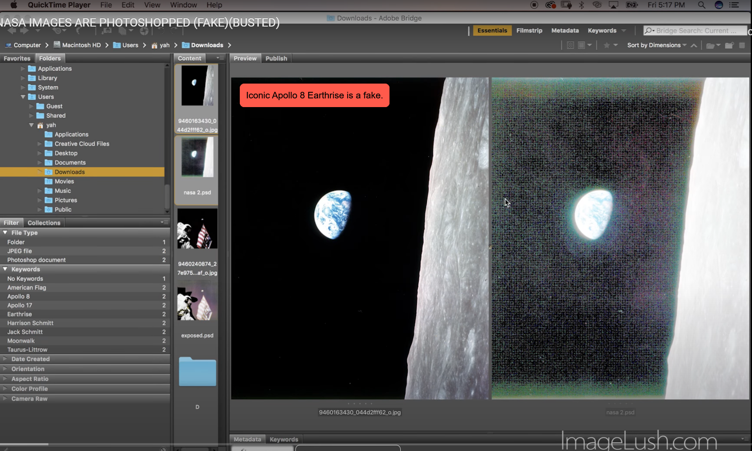Toggle the No Keywords filter
752x451 pixels.
85,279
